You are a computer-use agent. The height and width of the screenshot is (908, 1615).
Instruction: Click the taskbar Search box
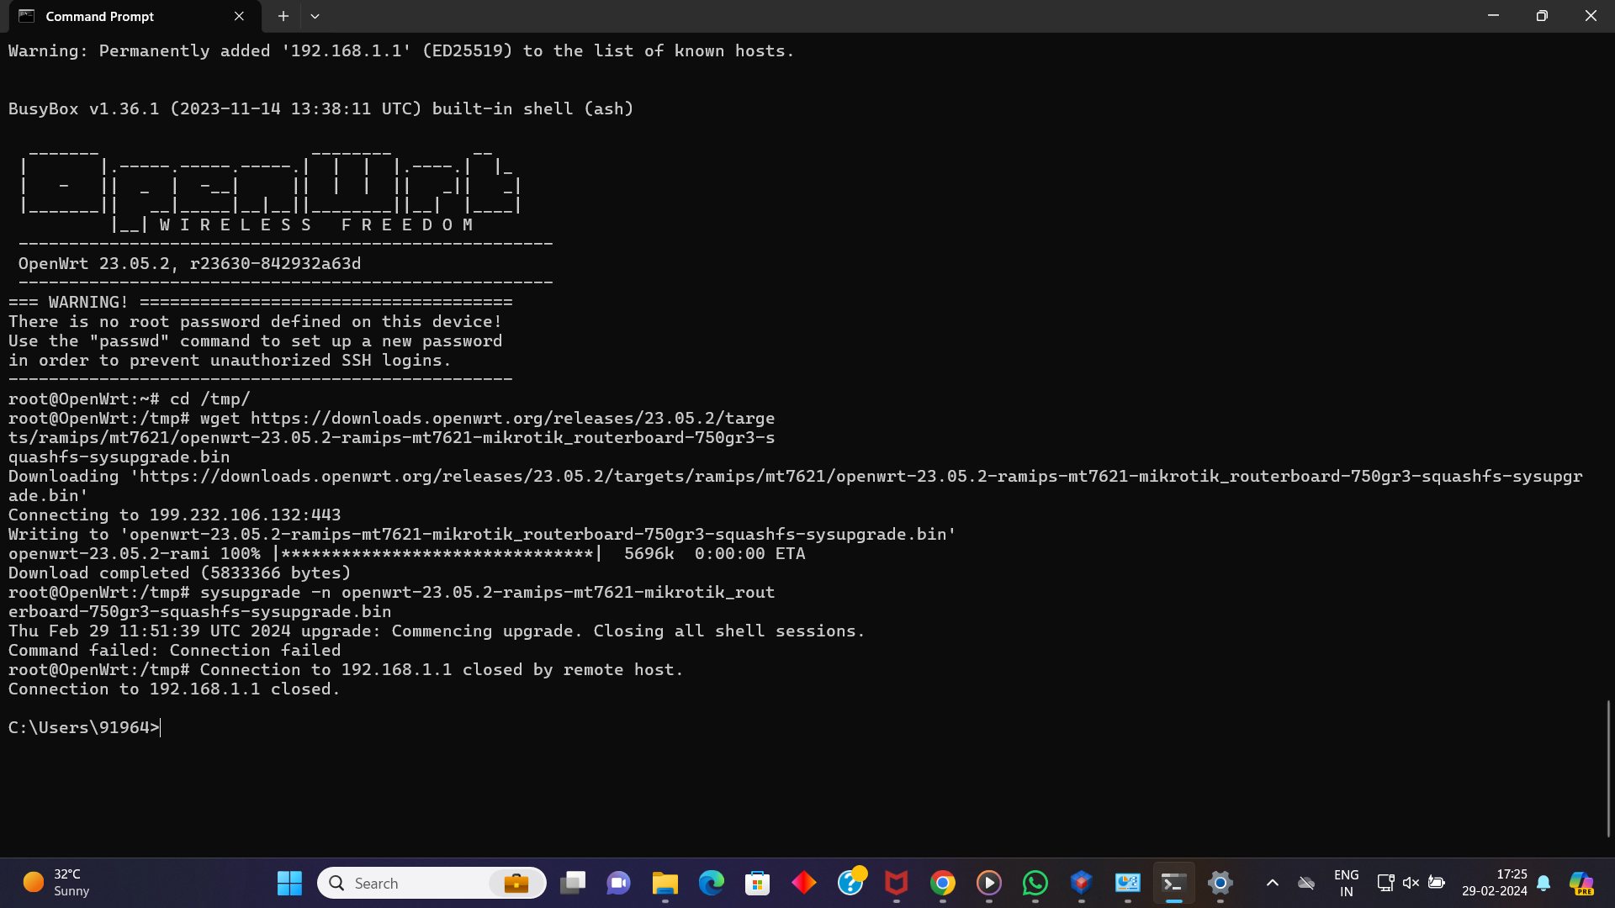pos(432,883)
